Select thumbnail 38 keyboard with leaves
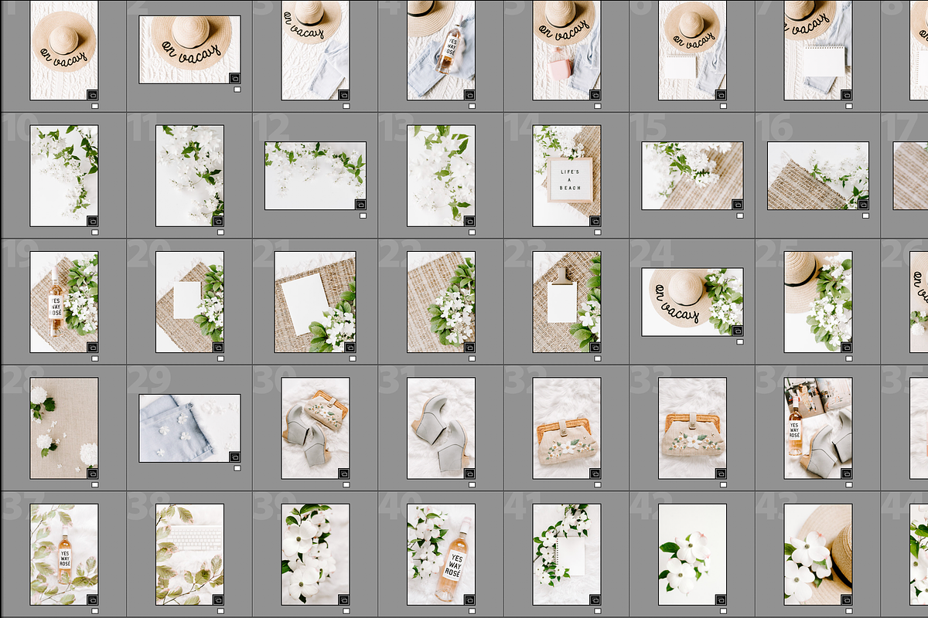The height and width of the screenshot is (618, 928). coord(189,555)
